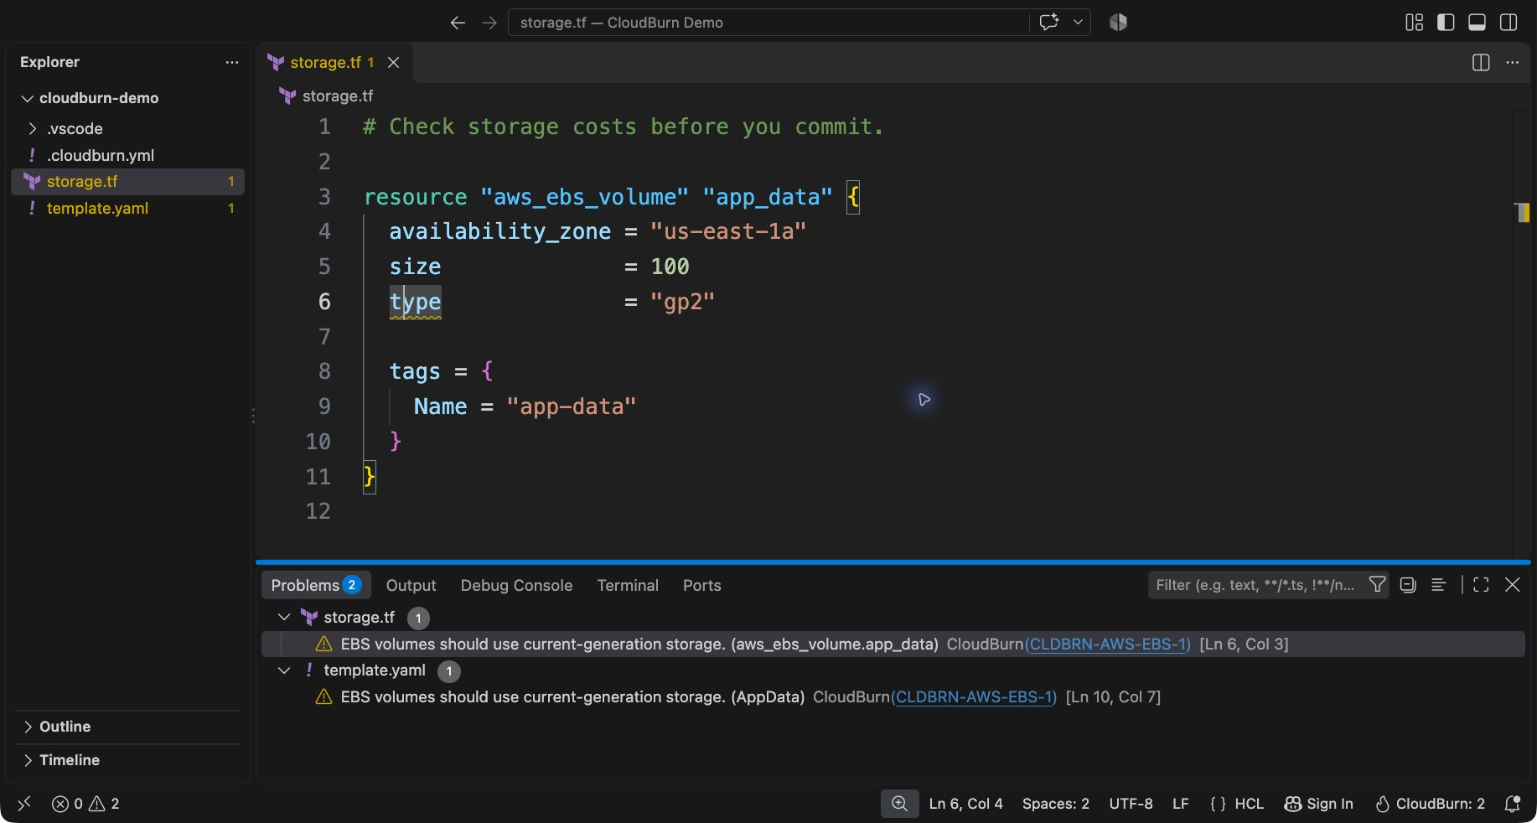The image size is (1537, 823).
Task: Close the storage.tf editor tab
Action: (x=394, y=63)
